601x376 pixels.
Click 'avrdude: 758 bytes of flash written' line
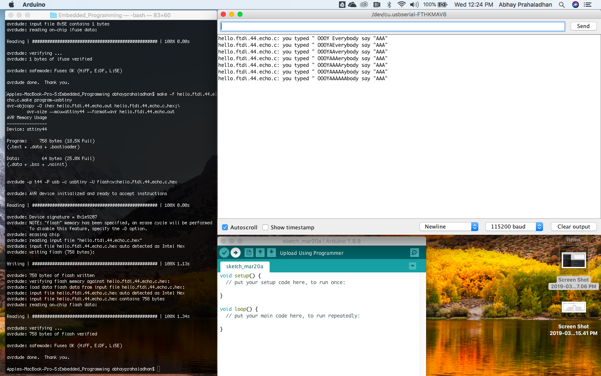tap(51, 275)
